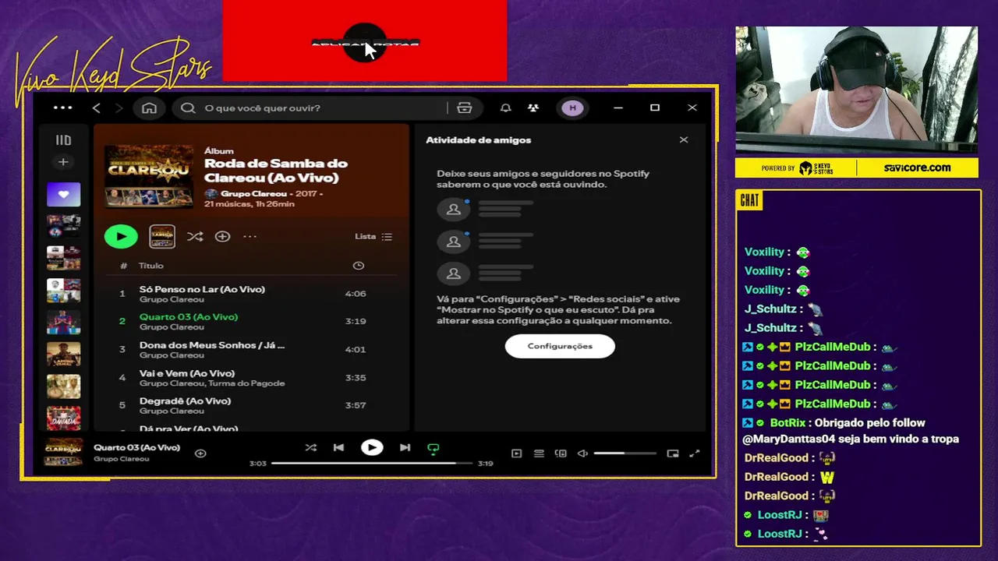Viewport: 998px width, 561px height.
Task: Open more options for the album
Action: [249, 236]
